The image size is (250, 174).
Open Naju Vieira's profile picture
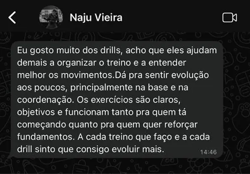pyautogui.click(x=51, y=17)
